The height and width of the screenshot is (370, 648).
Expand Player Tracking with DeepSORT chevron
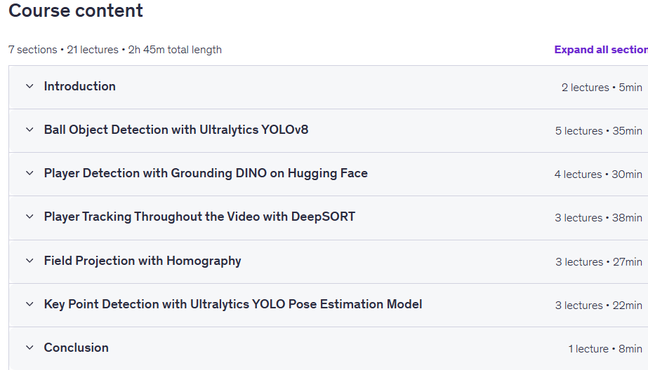(x=29, y=217)
